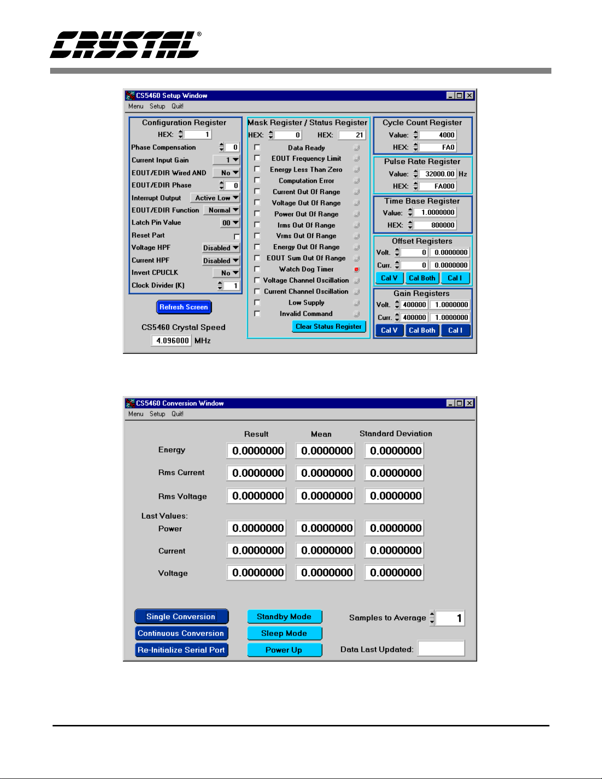Screen dimensions: 602x779
Task: Check the Voltage Out Of Range checkbox
Action: tap(257, 202)
